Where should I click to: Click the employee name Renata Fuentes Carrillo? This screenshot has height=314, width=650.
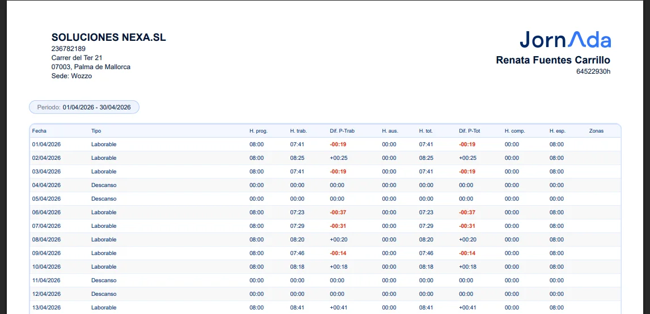[554, 60]
